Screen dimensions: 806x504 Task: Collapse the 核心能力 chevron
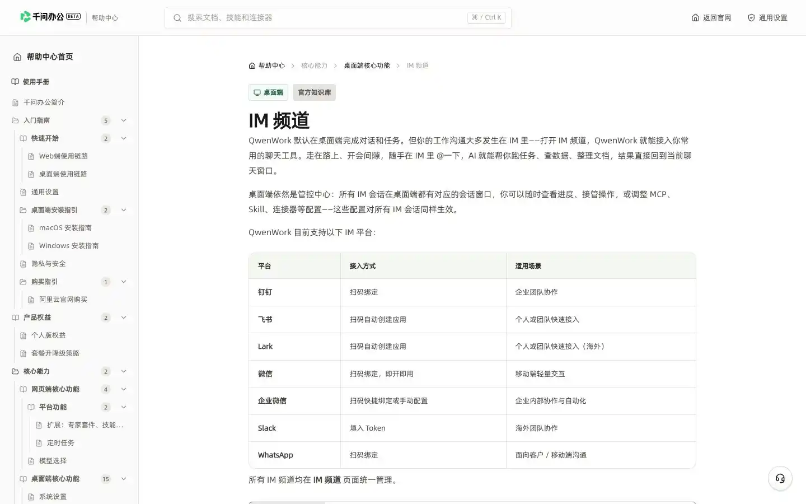tap(124, 371)
